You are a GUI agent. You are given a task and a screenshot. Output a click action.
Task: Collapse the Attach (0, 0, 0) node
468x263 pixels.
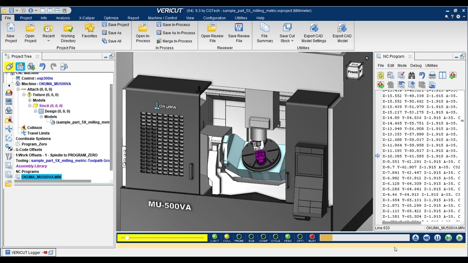click(18, 89)
